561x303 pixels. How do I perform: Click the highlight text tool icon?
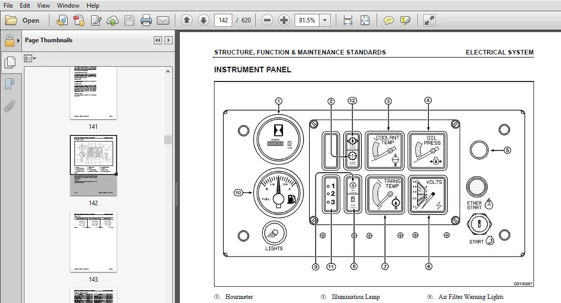click(406, 20)
